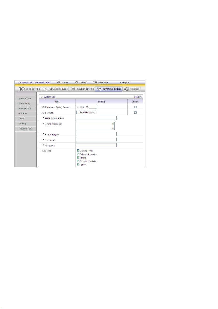Click the Logout link

point(125,83)
